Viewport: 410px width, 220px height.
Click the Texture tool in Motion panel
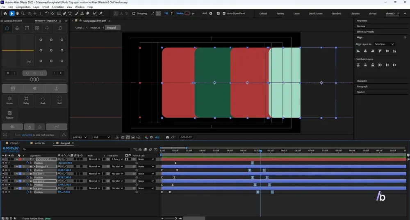(9, 115)
